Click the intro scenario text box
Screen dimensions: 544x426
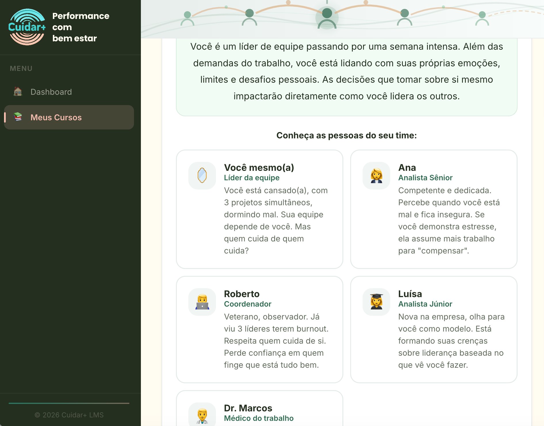pos(346,72)
